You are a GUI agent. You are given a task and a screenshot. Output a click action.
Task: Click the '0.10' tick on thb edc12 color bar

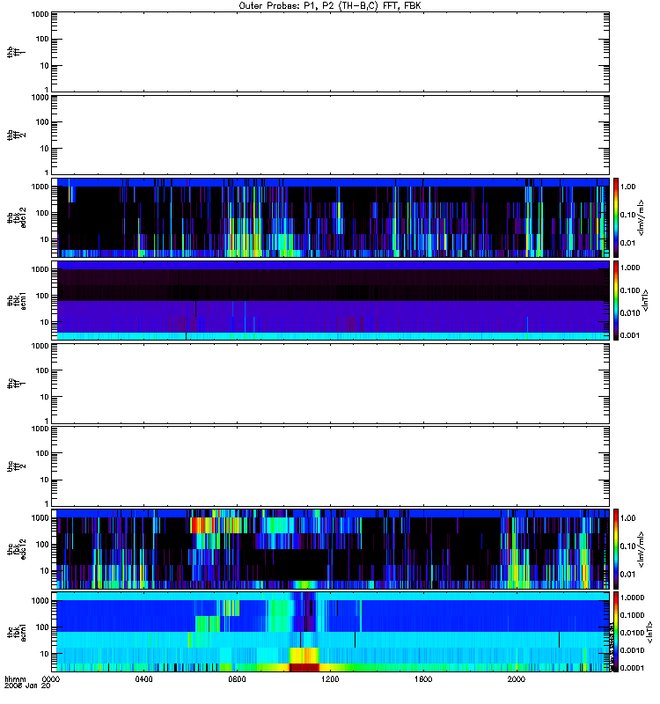click(x=628, y=215)
